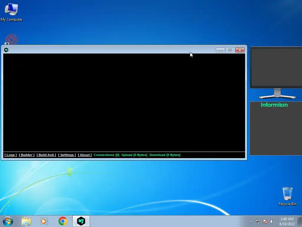Open the taskbar clock showing 2:49 AM

287,221
